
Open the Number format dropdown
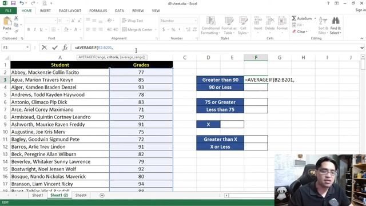[x=196, y=21]
